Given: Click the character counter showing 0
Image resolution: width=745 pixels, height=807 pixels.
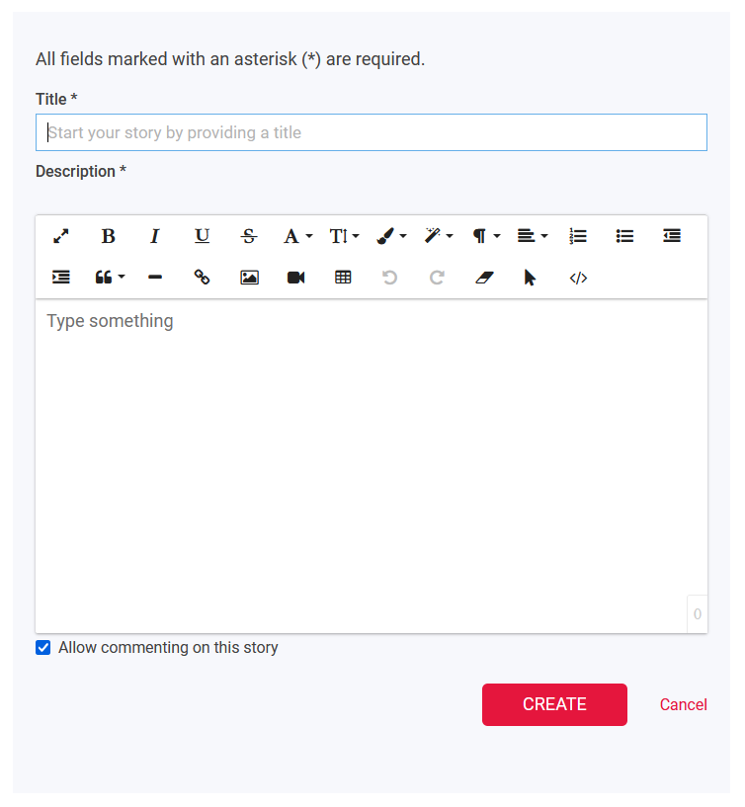Looking at the screenshot, I should (x=698, y=614).
